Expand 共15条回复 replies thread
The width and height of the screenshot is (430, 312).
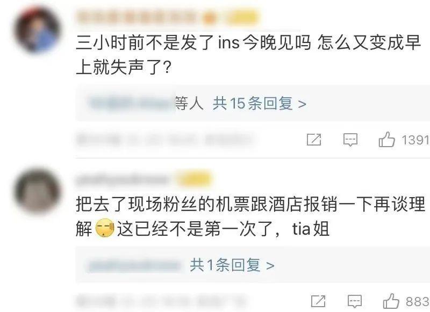point(259,104)
